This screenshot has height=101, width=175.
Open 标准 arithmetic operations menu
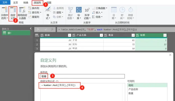[x=79, y=13]
